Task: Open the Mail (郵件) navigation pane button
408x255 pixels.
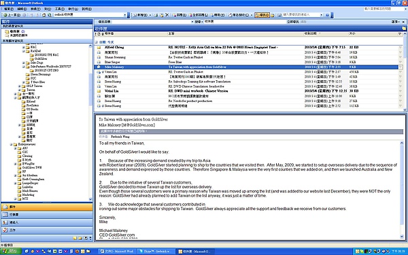Action: click(x=47, y=207)
